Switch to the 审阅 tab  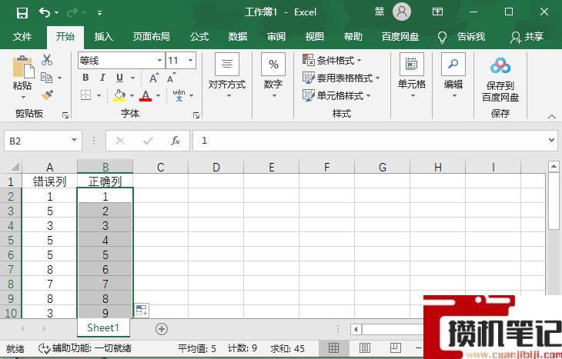[276, 36]
